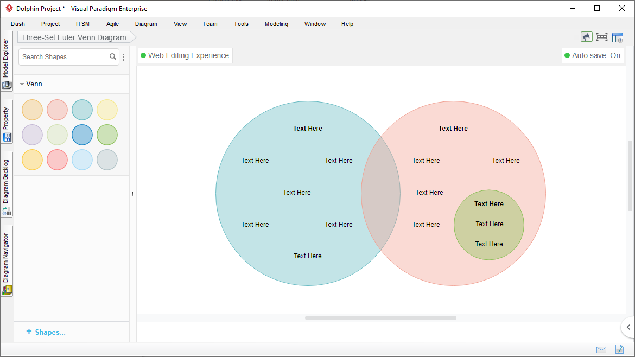Open the panel layout icon

618,37
